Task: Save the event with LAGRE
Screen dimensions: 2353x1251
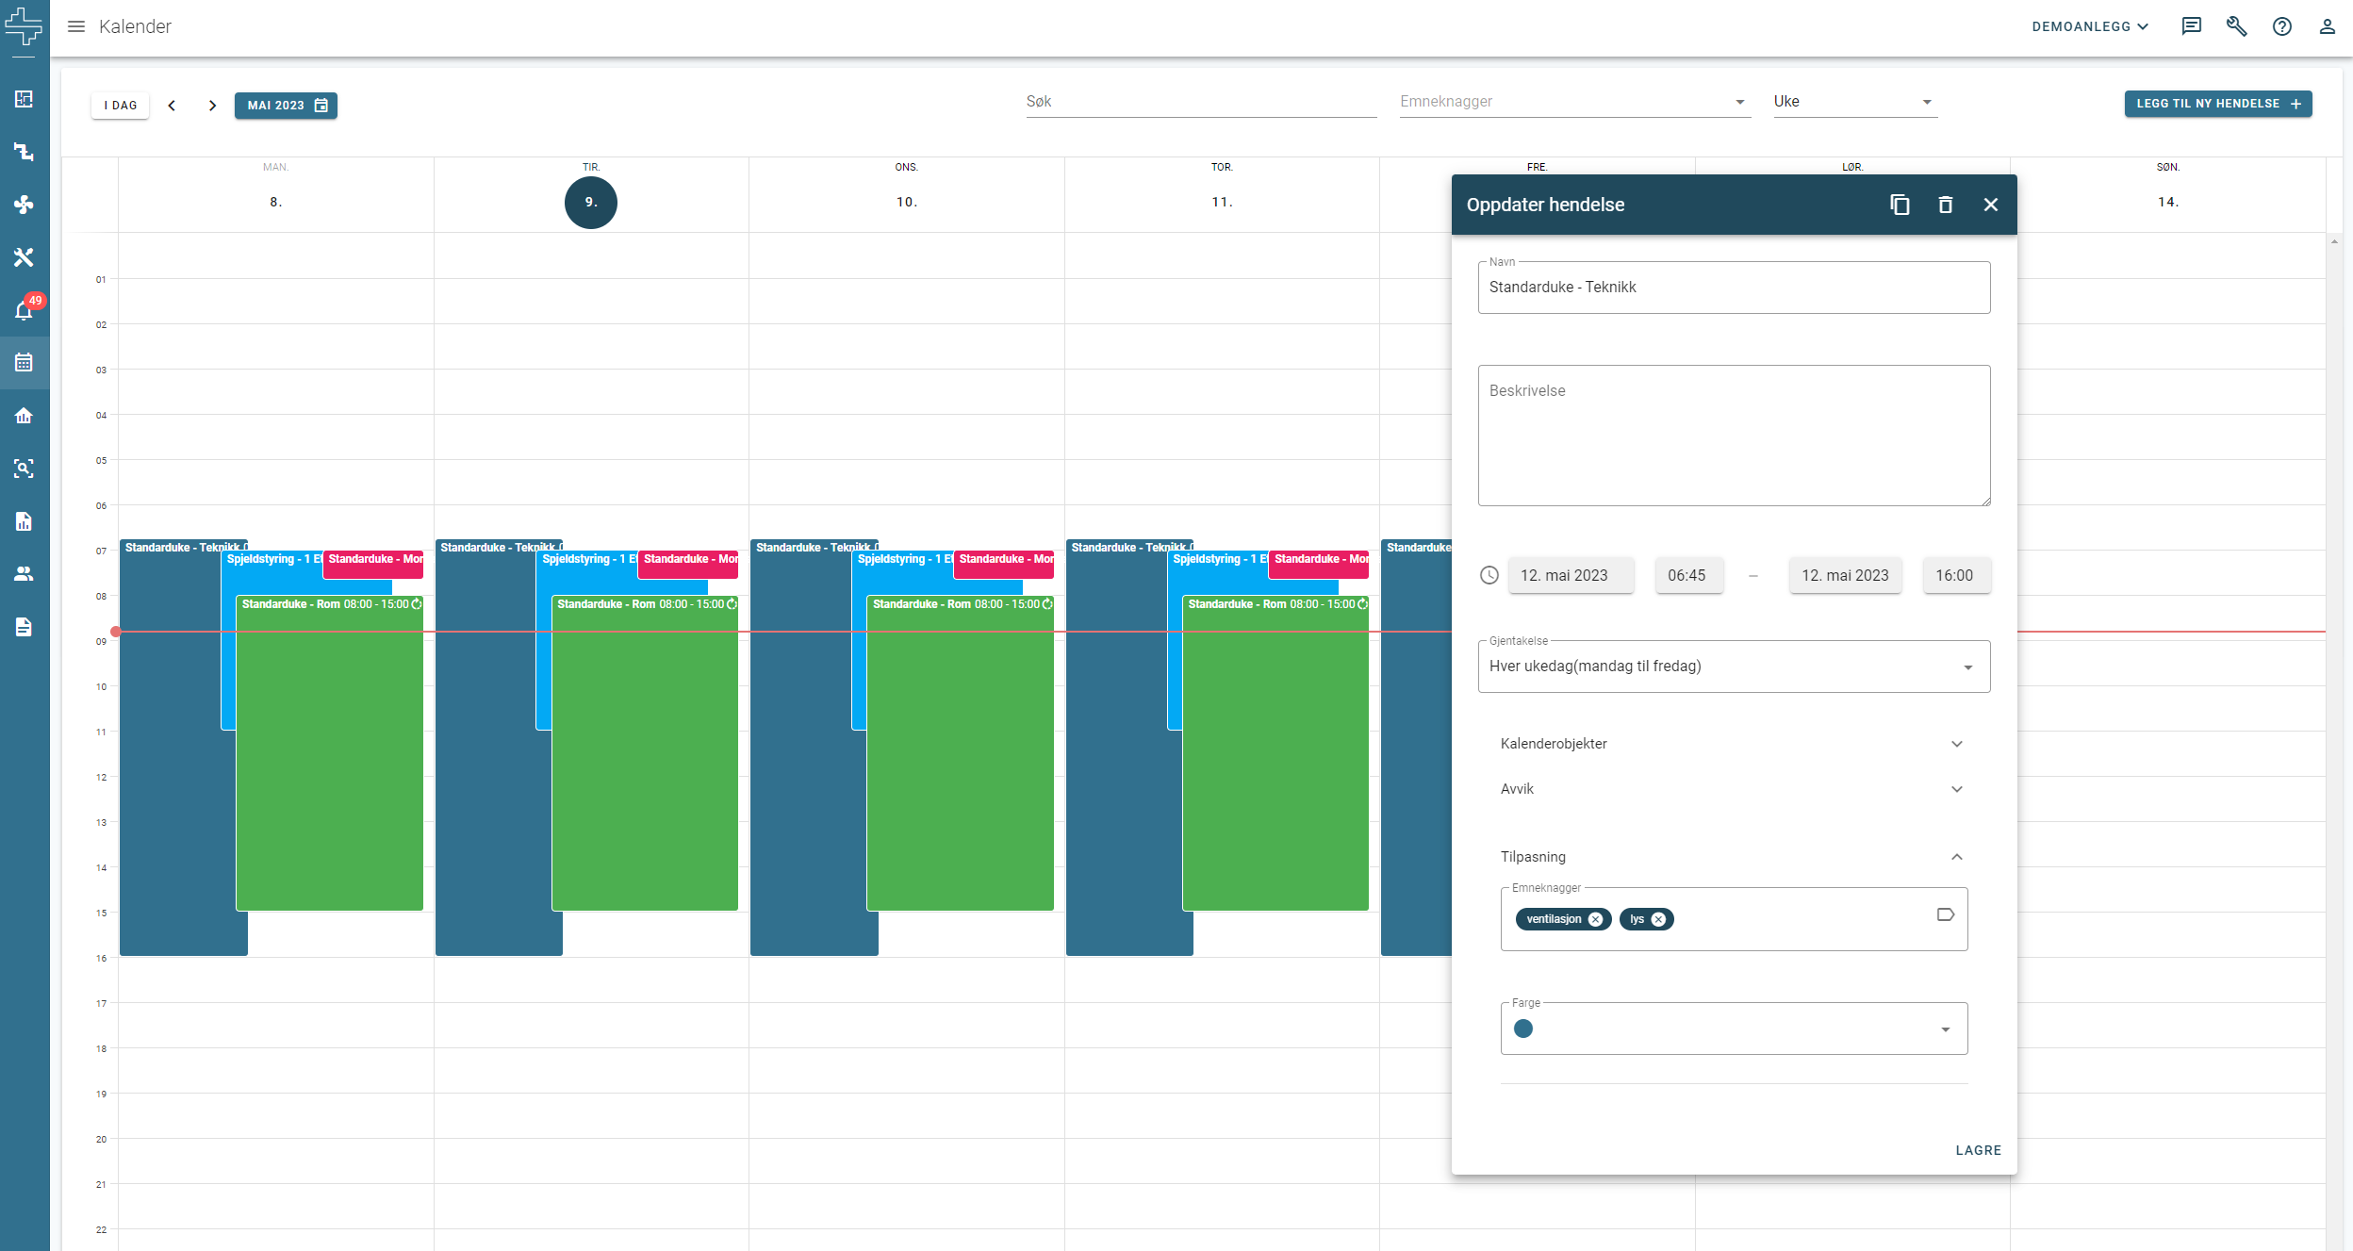Action: pyautogui.click(x=1978, y=1150)
